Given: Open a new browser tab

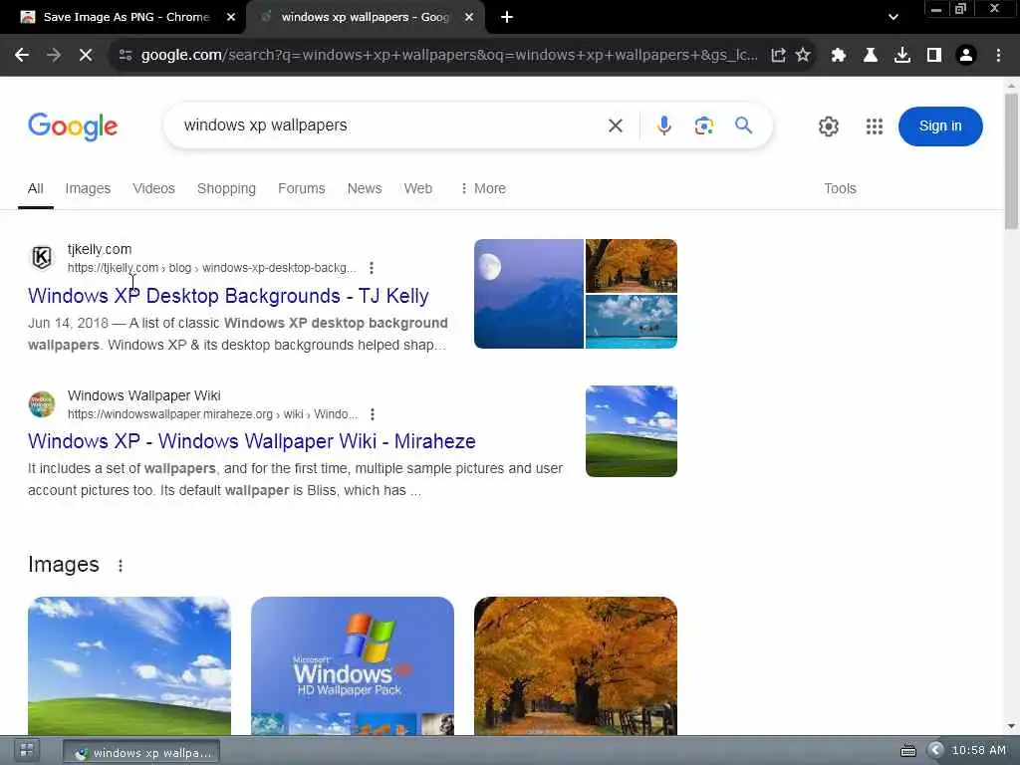Looking at the screenshot, I should tap(507, 18).
